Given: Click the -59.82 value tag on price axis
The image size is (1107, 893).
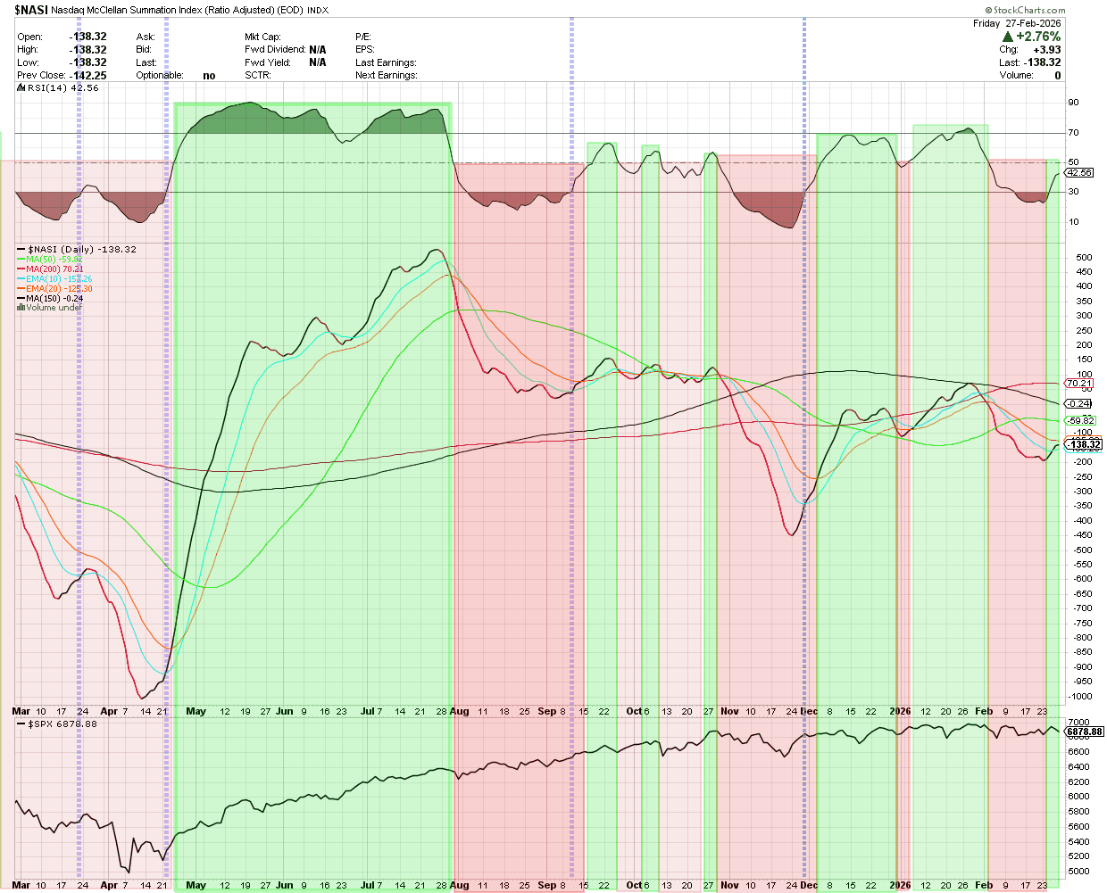Looking at the screenshot, I should pos(1081,421).
